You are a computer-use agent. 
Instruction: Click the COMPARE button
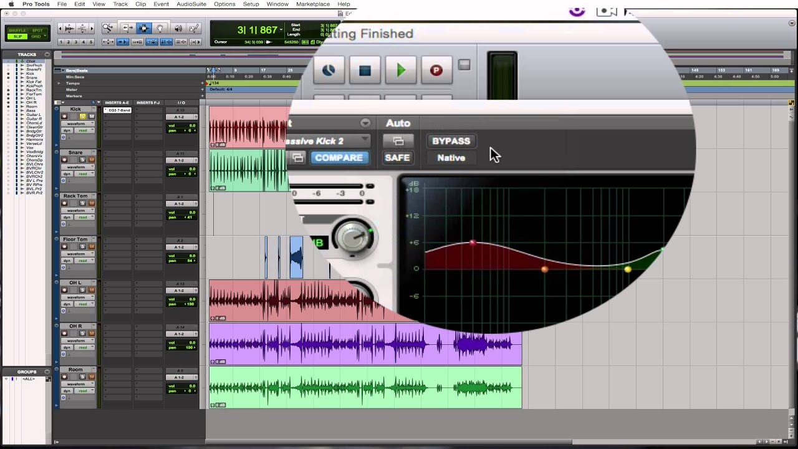pos(339,158)
